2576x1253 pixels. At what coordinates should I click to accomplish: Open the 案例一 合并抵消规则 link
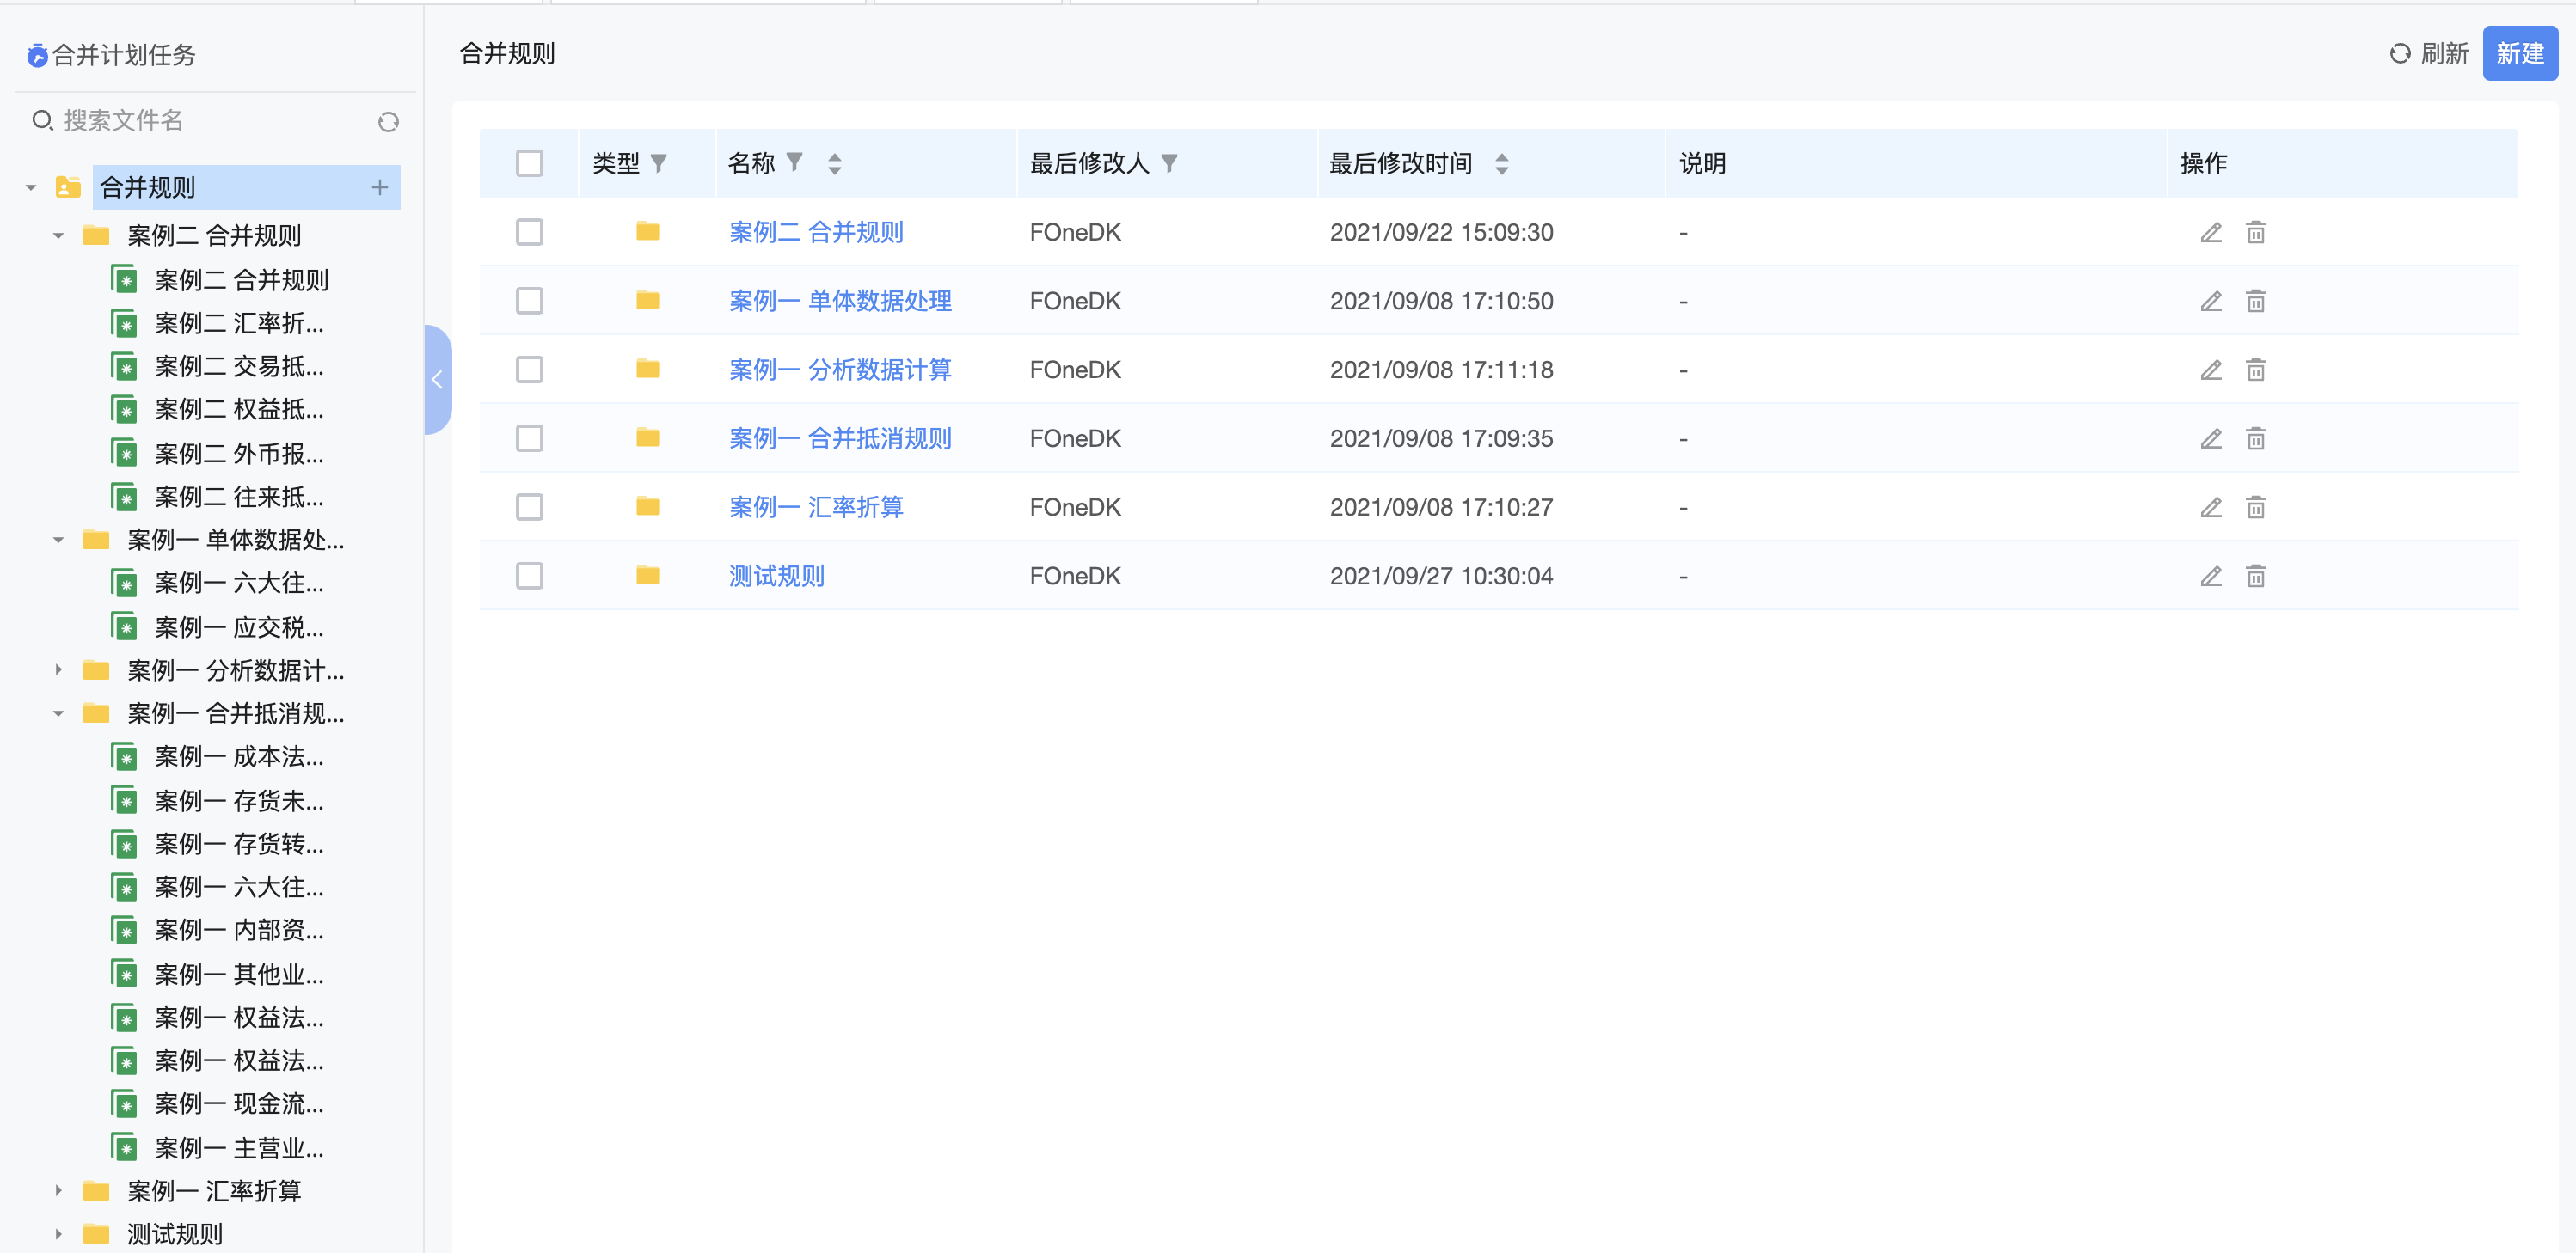point(840,438)
